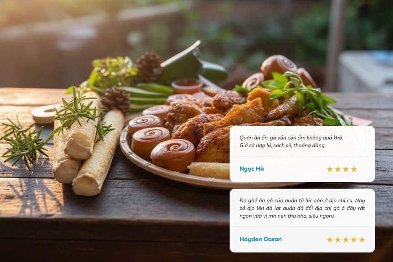393x262 pixels.
Task: Click the front spiral bun on the plate
Action: point(173,155)
